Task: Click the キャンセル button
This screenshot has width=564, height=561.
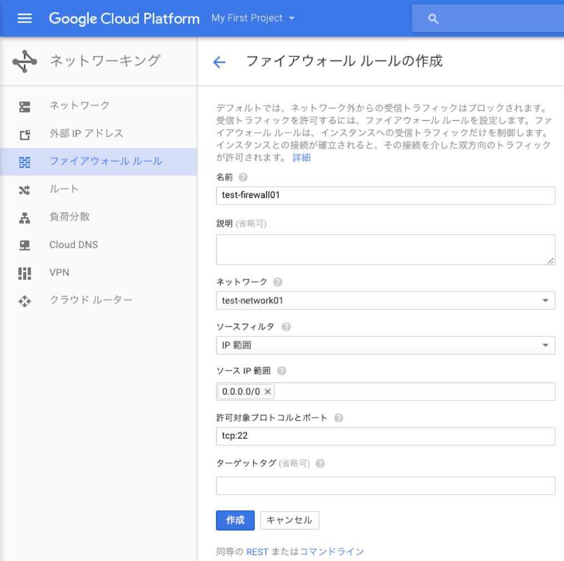Action: [289, 520]
